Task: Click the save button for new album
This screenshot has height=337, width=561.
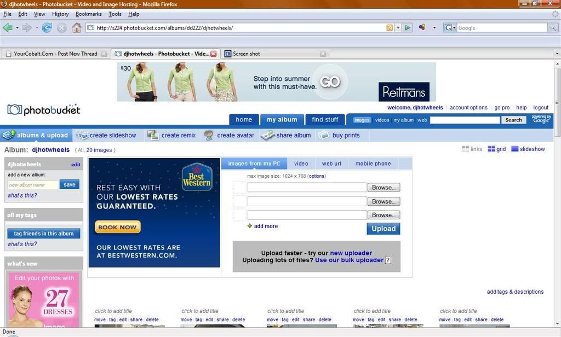Action: [70, 184]
